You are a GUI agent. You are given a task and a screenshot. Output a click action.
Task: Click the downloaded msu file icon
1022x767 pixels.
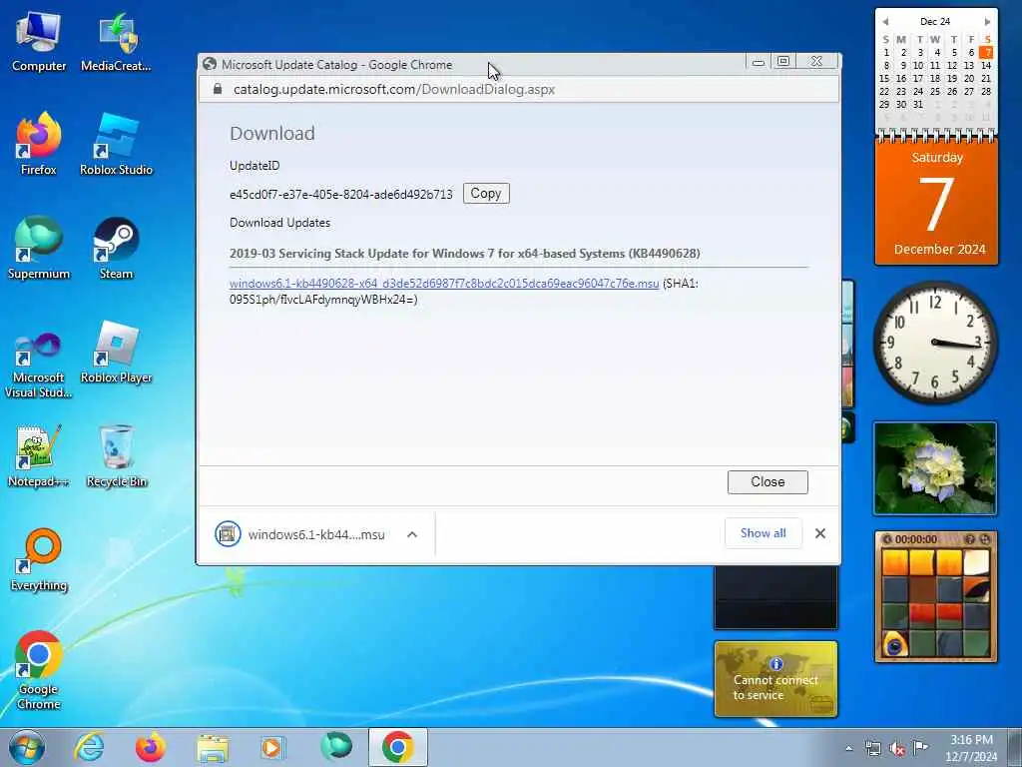[x=228, y=534]
